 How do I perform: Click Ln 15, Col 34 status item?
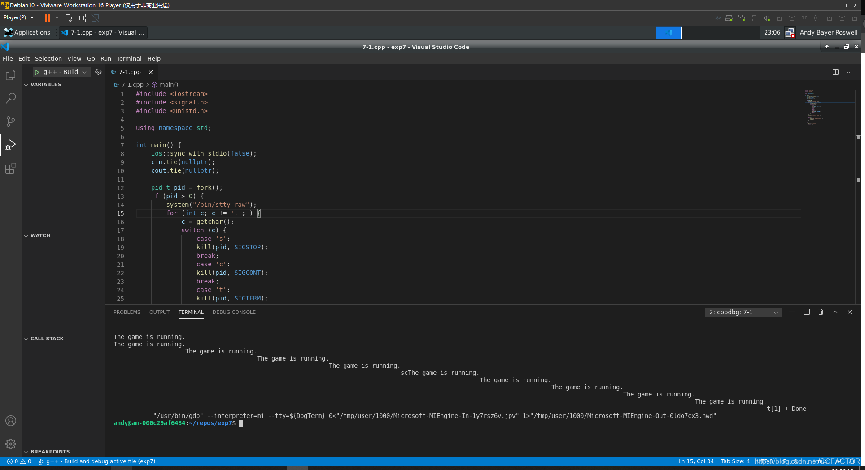pos(696,461)
